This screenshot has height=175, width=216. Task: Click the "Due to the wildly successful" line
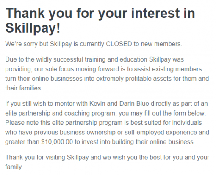(94, 59)
